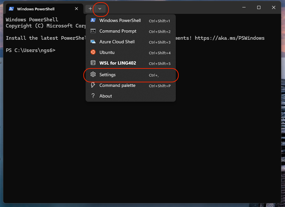
Task: Open Command Prompt profile from menu
Action: pyautogui.click(x=131, y=31)
